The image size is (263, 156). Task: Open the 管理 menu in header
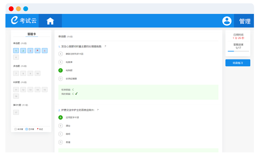pyautogui.click(x=245, y=21)
